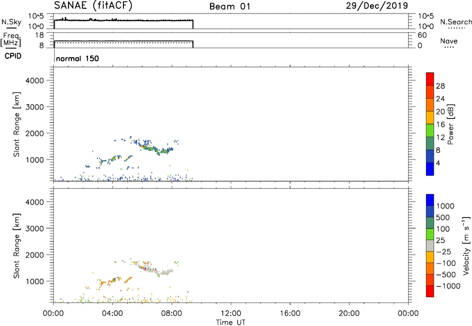This screenshot has height=326, width=472.
Task: Click the Freq. [MHz] axis label
Action: [11, 39]
